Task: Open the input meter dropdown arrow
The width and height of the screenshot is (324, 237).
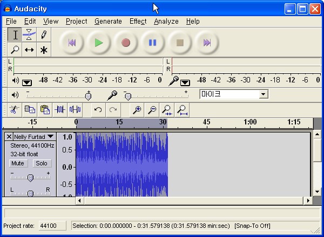Action: tap(185, 83)
